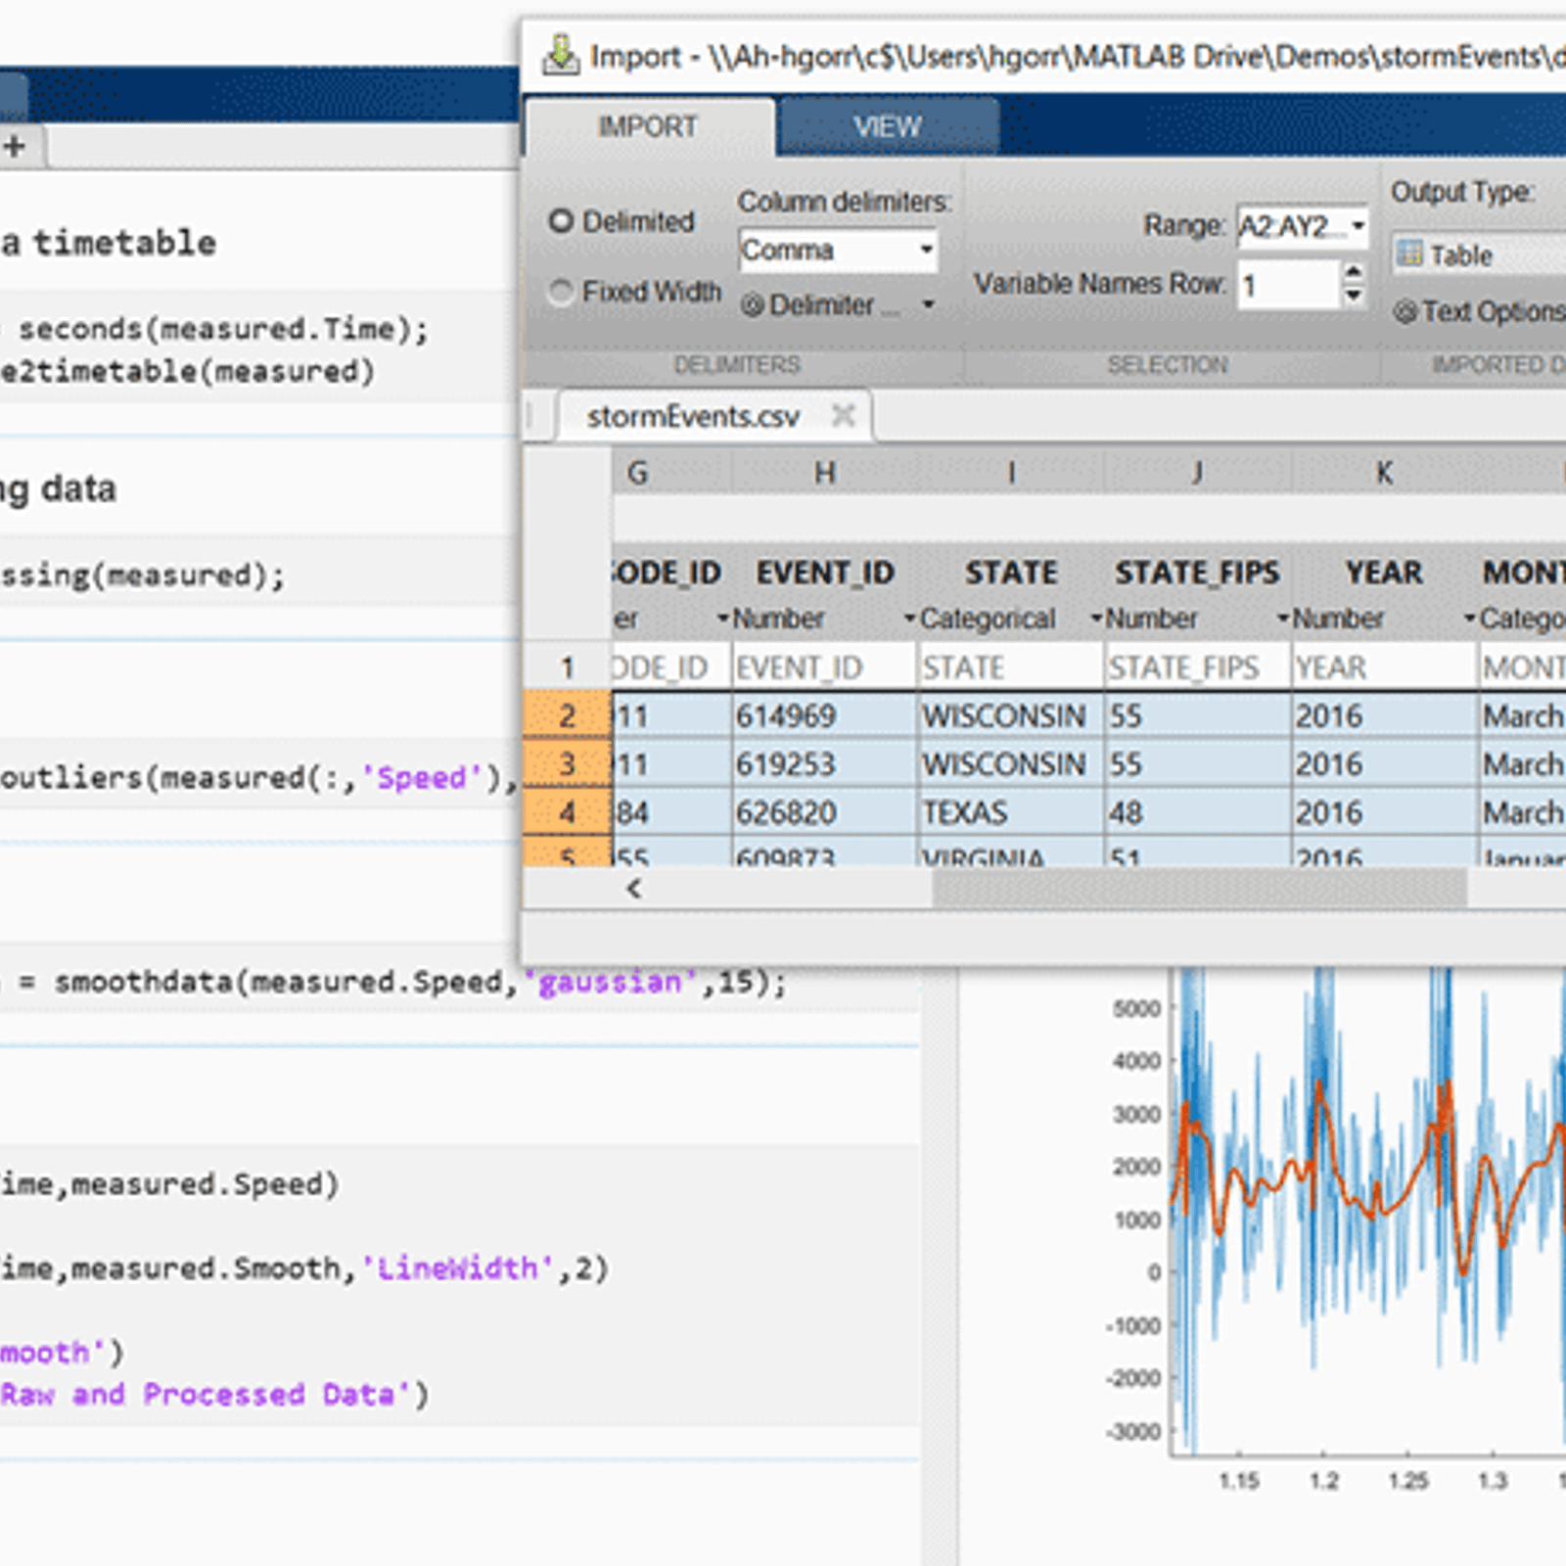Select row 2 header
Screen dimensions: 1566x1566
(567, 715)
